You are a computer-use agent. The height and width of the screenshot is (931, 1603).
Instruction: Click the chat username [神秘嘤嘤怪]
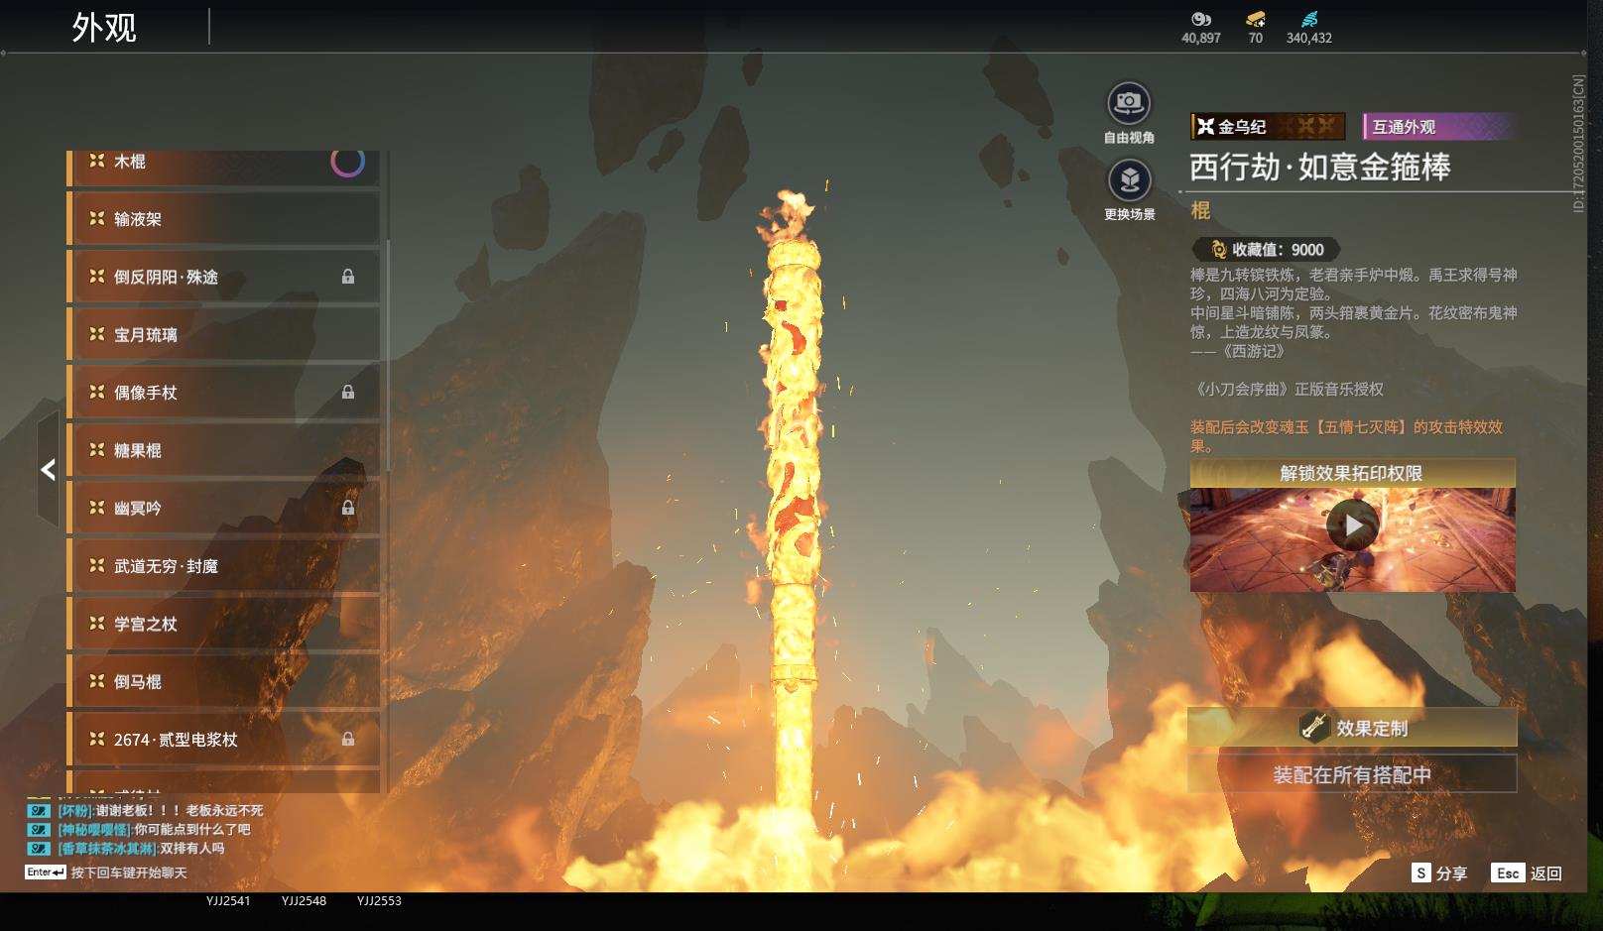point(95,829)
